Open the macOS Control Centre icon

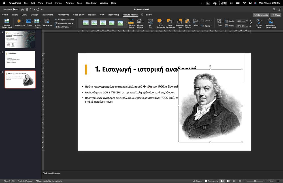[x=250, y=3]
